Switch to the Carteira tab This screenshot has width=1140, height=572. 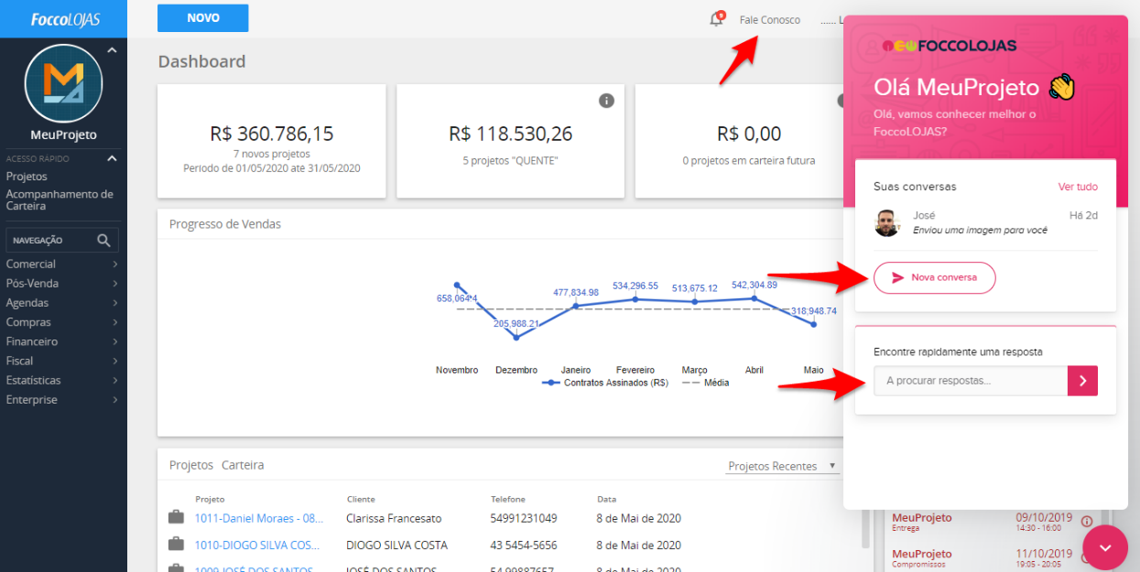(243, 465)
